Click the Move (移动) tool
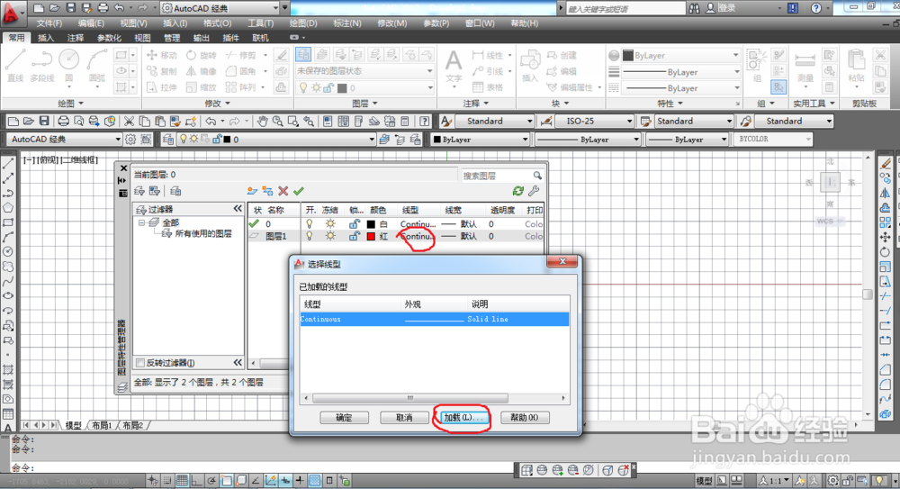The height and width of the screenshot is (489, 900). pos(162,55)
